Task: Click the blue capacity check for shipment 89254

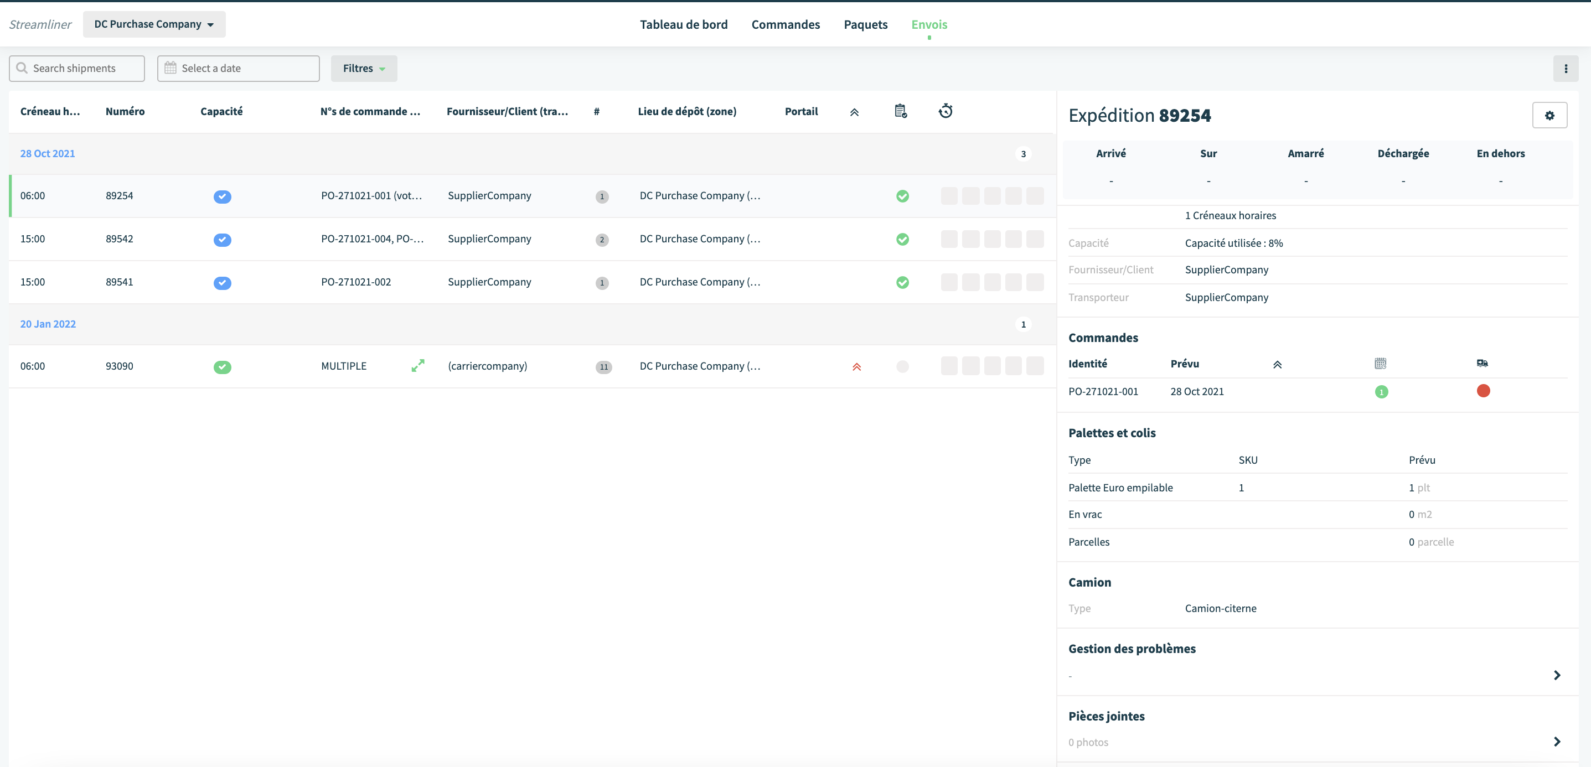Action: (x=223, y=196)
